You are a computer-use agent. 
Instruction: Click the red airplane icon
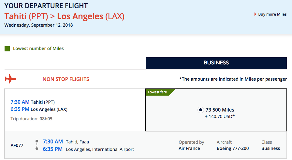11,79
